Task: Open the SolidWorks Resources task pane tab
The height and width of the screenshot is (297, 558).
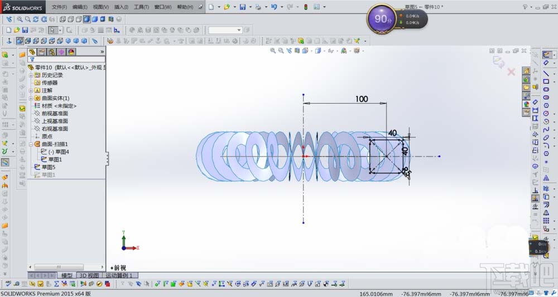Action: [x=526, y=71]
